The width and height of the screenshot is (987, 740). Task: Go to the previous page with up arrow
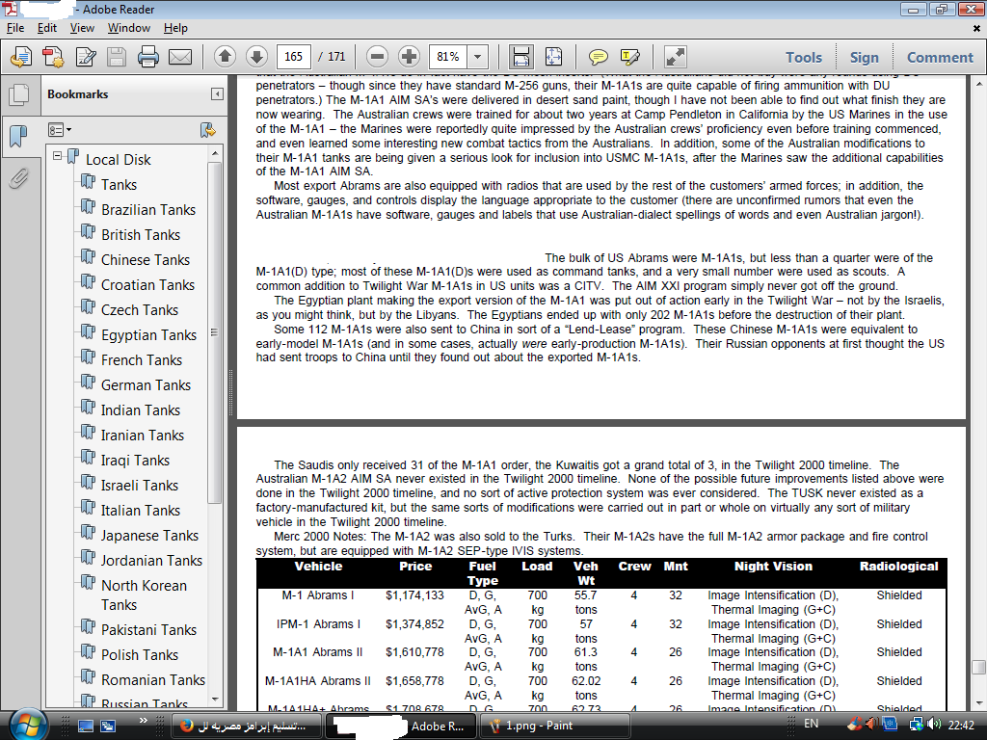tap(225, 57)
